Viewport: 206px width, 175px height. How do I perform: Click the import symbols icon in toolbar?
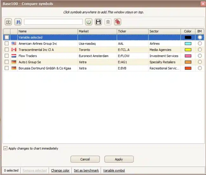[x=9, y=22]
